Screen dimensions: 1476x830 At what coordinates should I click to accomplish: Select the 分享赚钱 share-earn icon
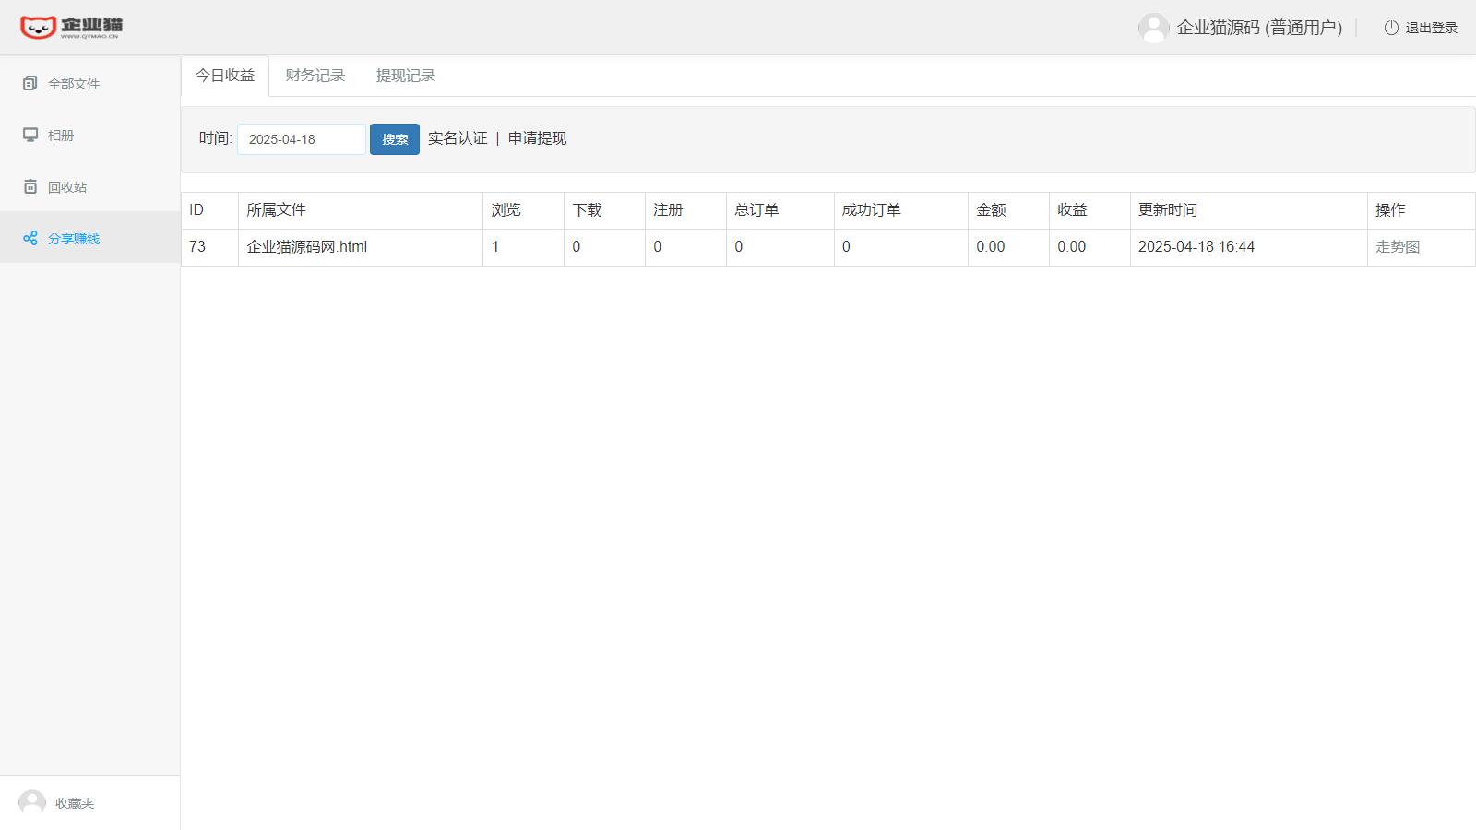tap(30, 238)
